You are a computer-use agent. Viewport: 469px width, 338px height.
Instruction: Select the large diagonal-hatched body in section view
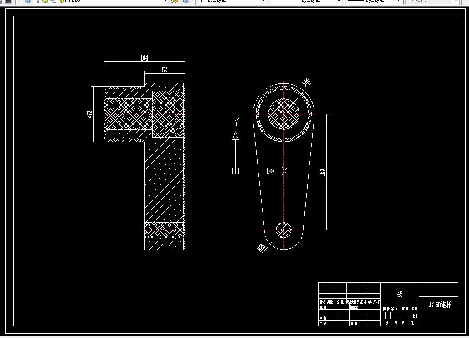(x=165, y=179)
